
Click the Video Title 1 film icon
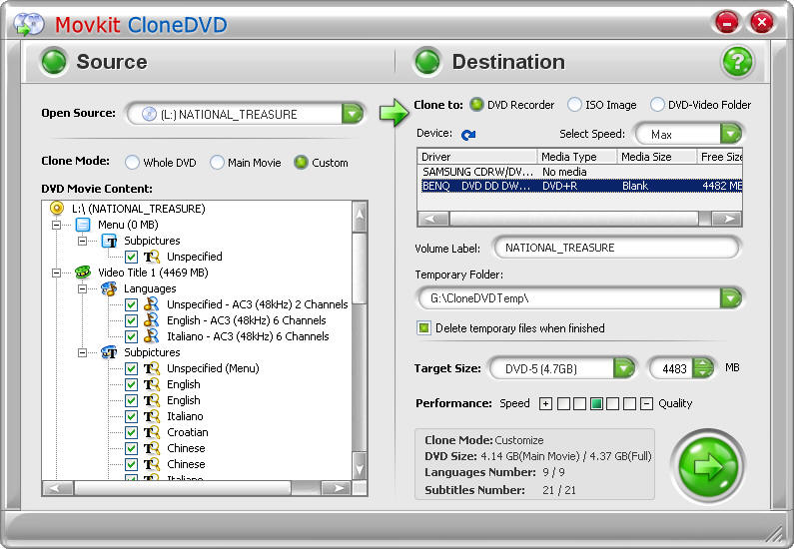(83, 273)
